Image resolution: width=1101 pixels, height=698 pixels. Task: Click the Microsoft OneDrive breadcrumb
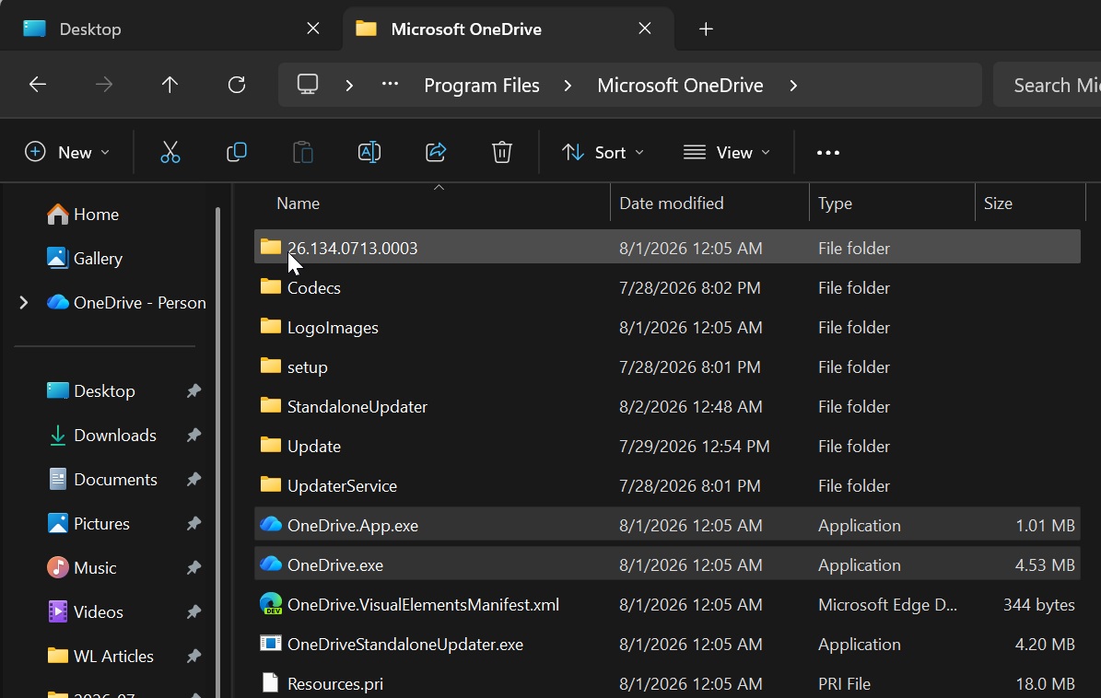coord(680,86)
